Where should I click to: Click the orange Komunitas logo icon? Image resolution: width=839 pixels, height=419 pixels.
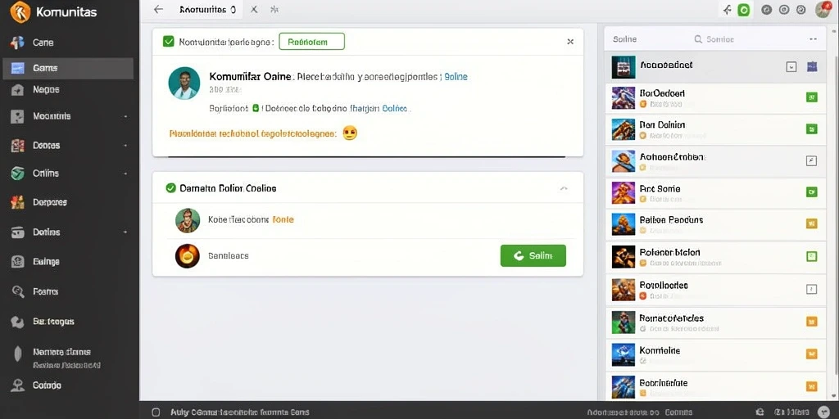(x=20, y=11)
